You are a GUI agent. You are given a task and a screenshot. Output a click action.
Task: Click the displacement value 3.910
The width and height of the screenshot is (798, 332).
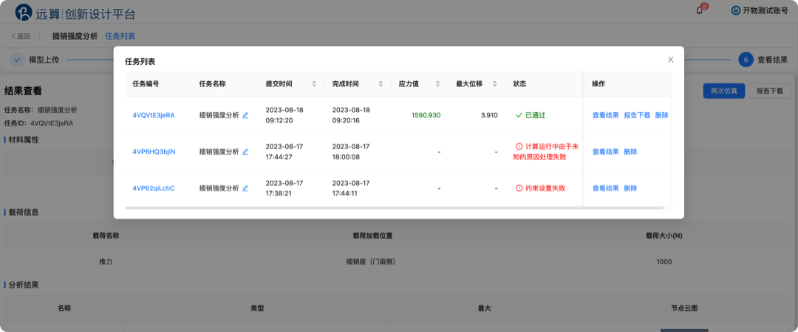click(x=489, y=115)
